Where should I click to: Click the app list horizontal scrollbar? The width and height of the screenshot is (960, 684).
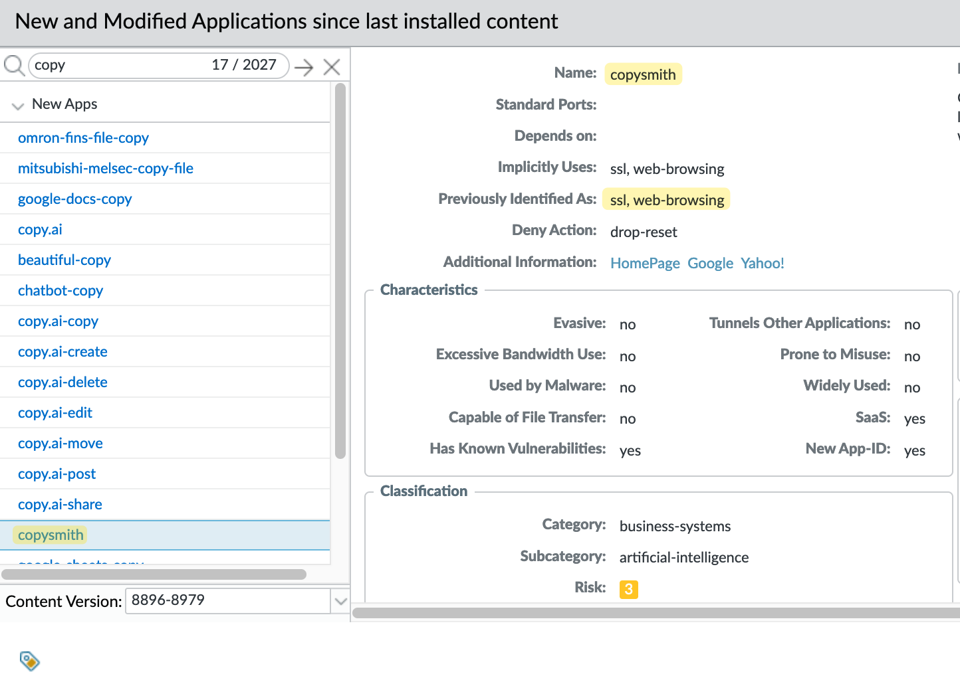pos(154,574)
